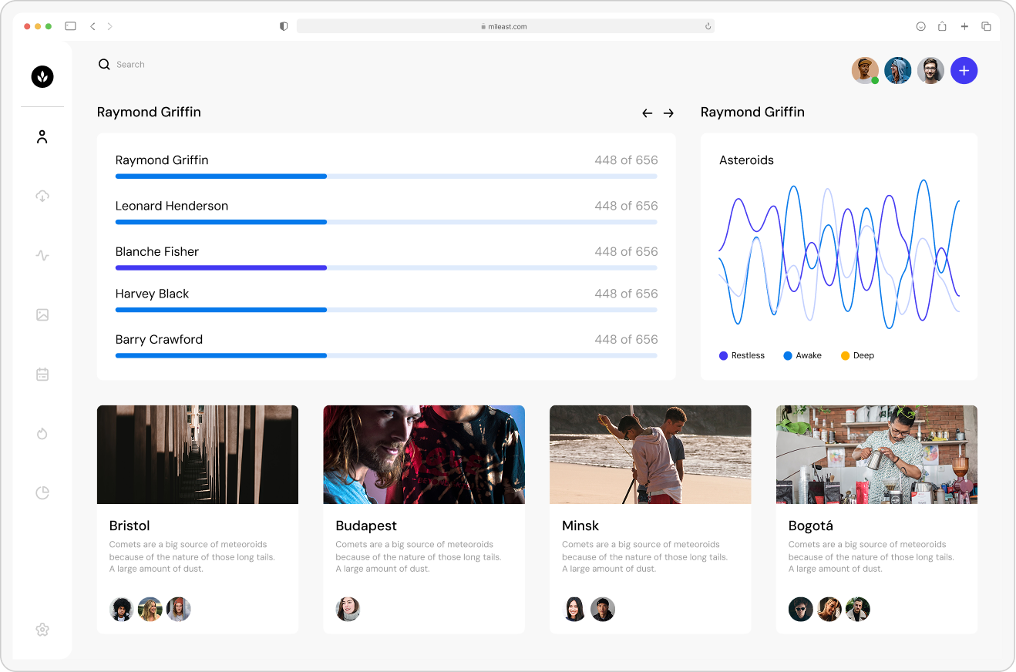Select the Barry Crawford name in list

tap(159, 340)
